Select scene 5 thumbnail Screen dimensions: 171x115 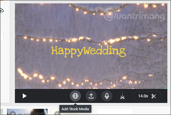72,112
